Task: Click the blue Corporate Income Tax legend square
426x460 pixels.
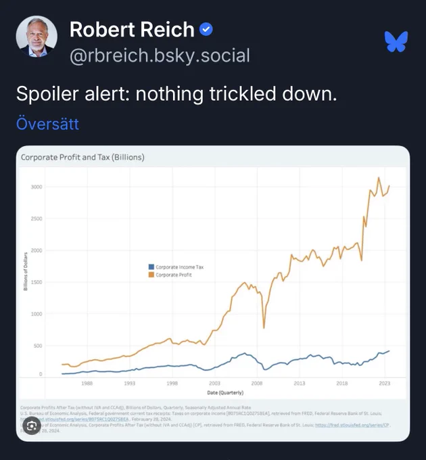Action: 151,267
